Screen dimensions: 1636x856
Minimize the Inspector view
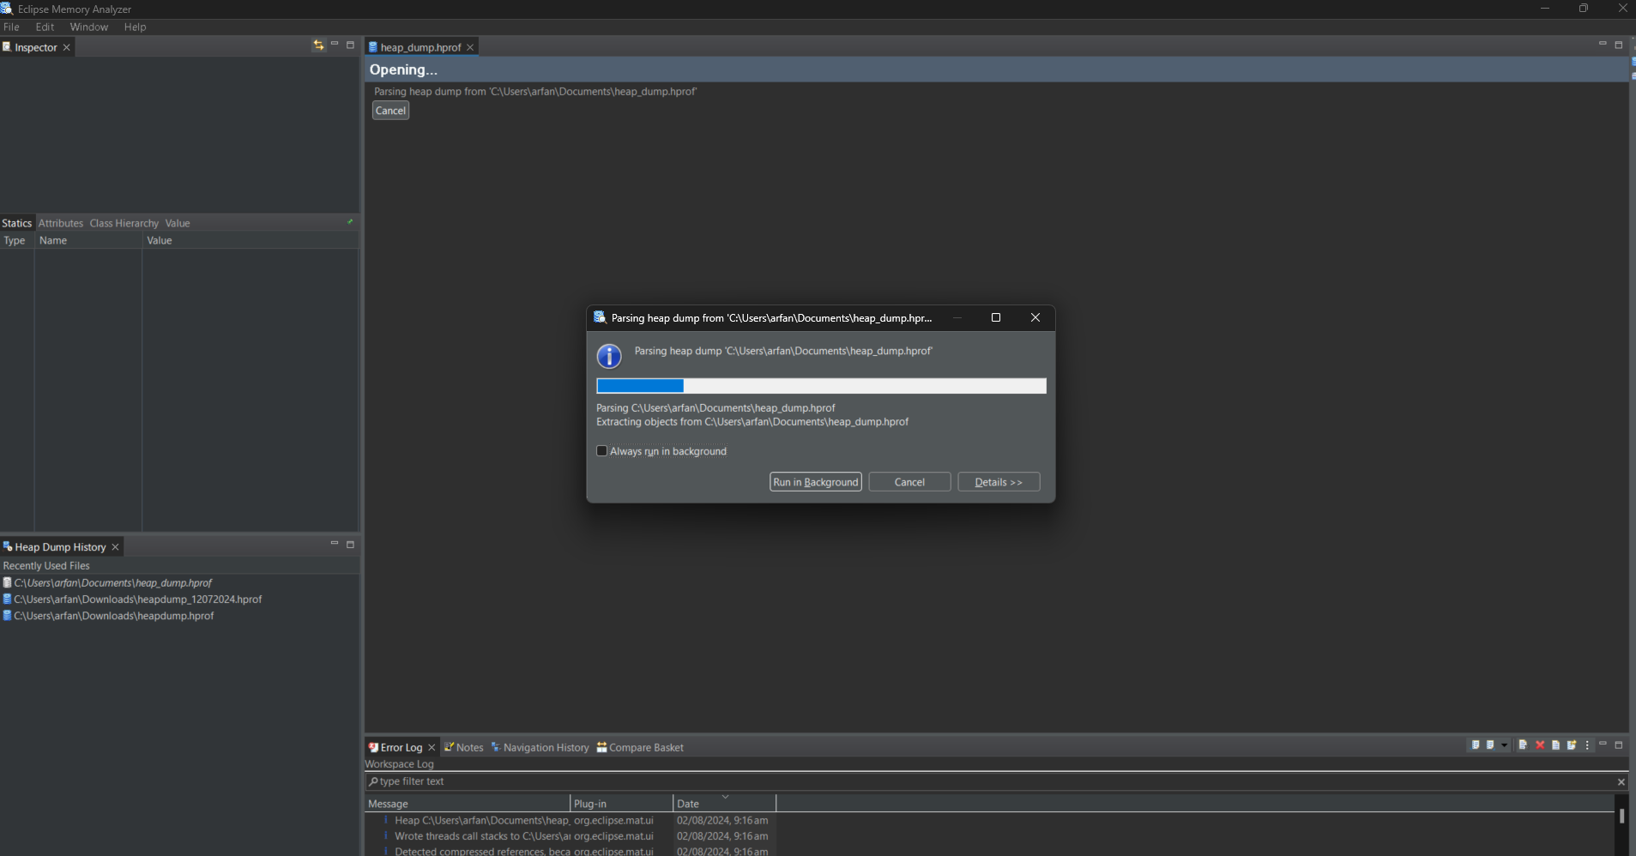pos(335,45)
